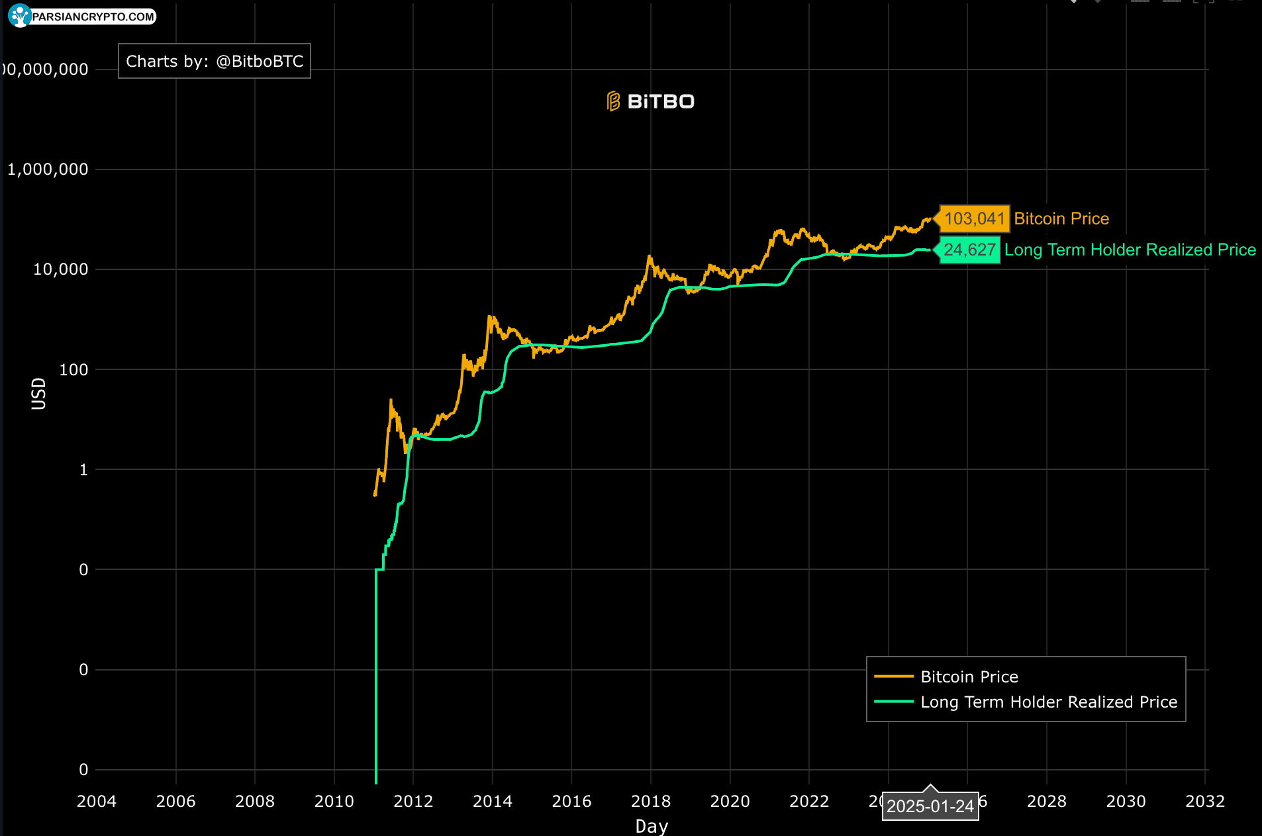Screen dimensions: 1262x836
Task: Click the Bitcoin price peak near 2018
Action: 649,257
